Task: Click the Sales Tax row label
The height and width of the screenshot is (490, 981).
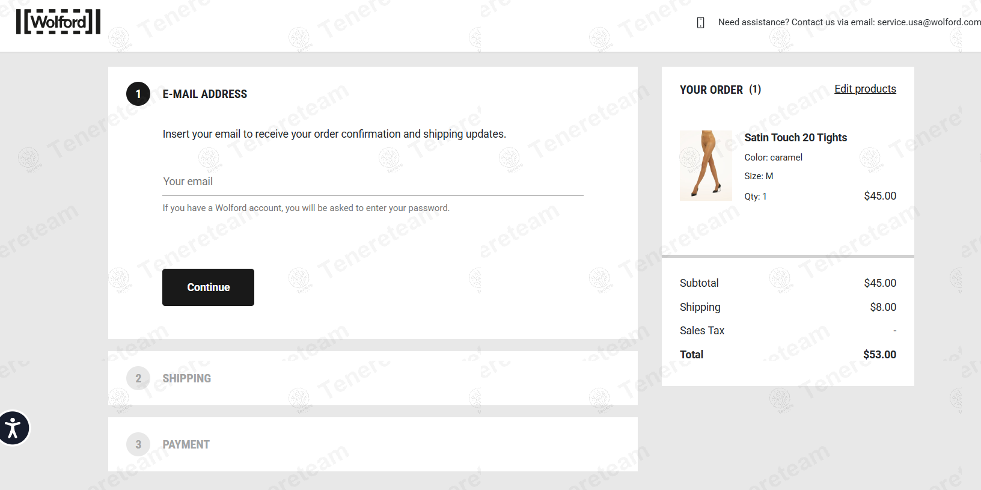Action: (702, 331)
